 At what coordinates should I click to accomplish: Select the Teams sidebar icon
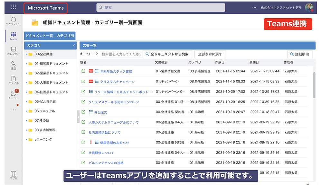[14, 34]
